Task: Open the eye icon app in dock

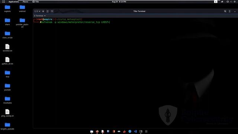Action: click(x=119, y=131)
